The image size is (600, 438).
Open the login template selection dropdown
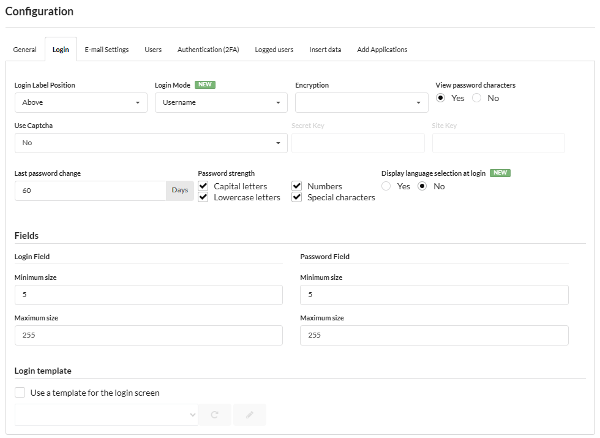(x=107, y=415)
